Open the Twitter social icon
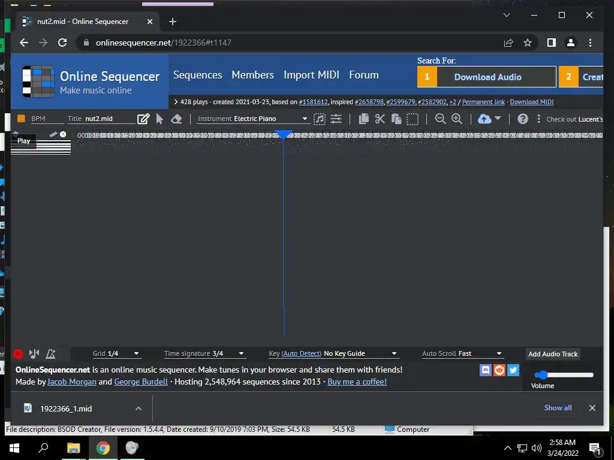The width and height of the screenshot is (614, 460). (513, 370)
